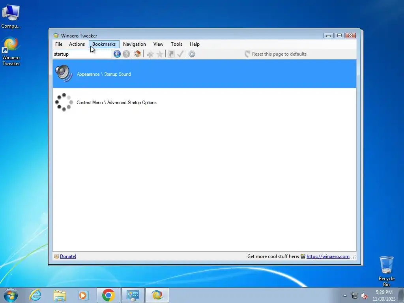Switch to Control Panel taskbar item
404x303 pixels.
(133, 295)
